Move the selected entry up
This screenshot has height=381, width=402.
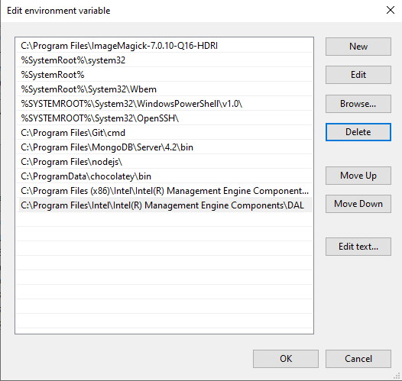358,176
